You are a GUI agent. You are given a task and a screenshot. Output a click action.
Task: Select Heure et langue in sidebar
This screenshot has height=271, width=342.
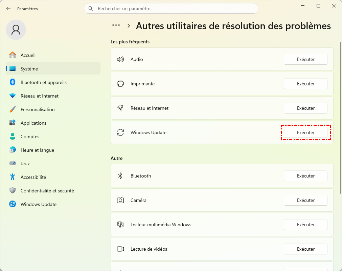click(x=37, y=150)
